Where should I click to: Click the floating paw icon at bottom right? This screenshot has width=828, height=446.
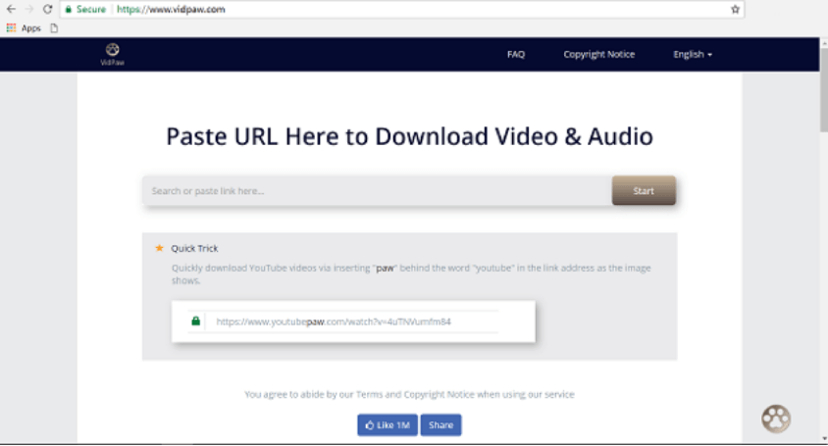(x=776, y=419)
